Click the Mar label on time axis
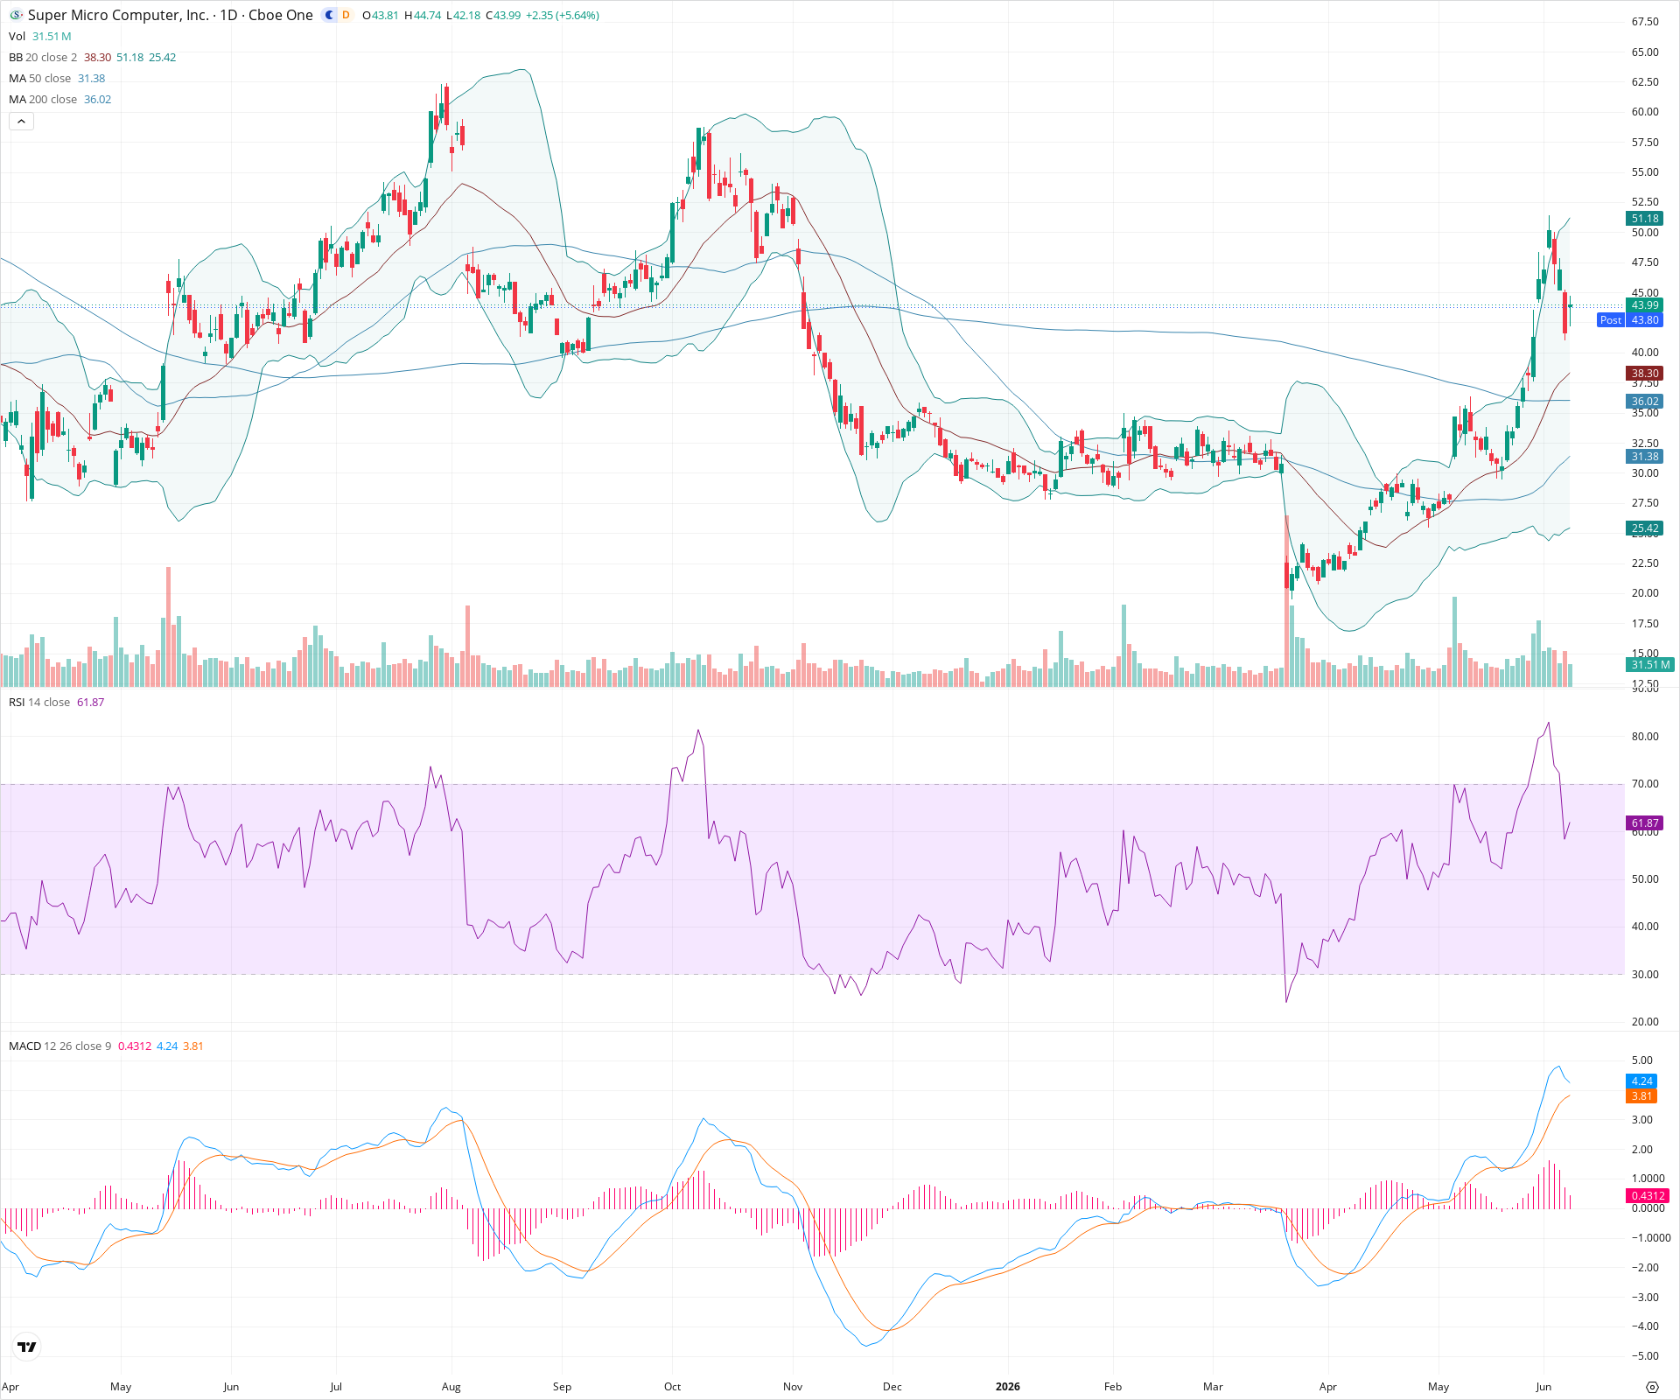 click(x=1213, y=1387)
